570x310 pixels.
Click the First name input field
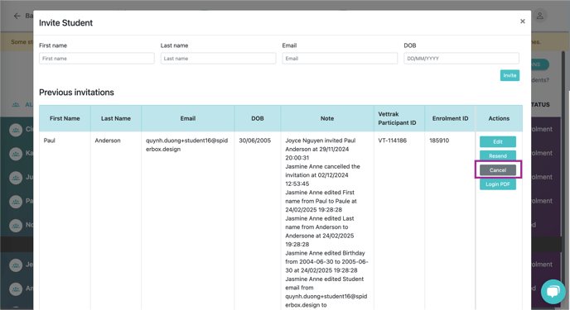pos(97,59)
